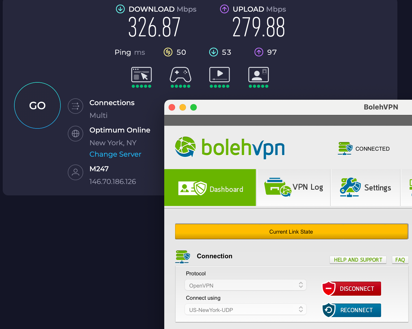Click the blue shield icon on RECONNECT
The height and width of the screenshot is (329, 412).
329,310
